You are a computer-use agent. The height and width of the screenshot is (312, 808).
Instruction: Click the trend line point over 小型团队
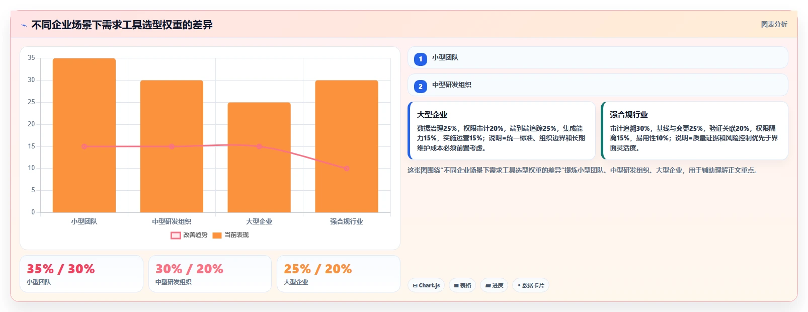[84, 146]
